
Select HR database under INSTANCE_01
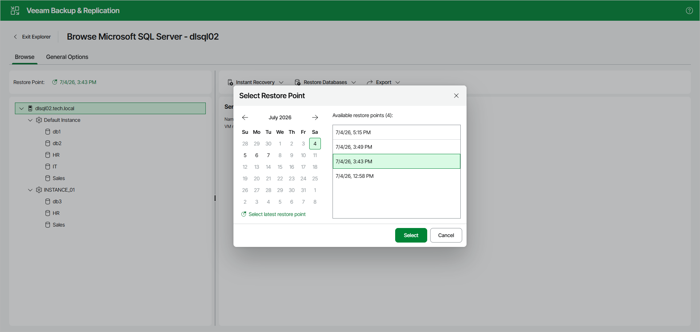tap(56, 213)
